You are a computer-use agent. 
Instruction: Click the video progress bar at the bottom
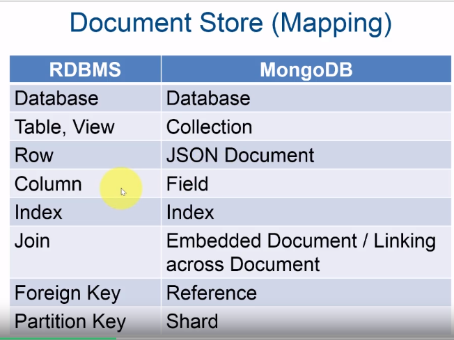(227, 339)
